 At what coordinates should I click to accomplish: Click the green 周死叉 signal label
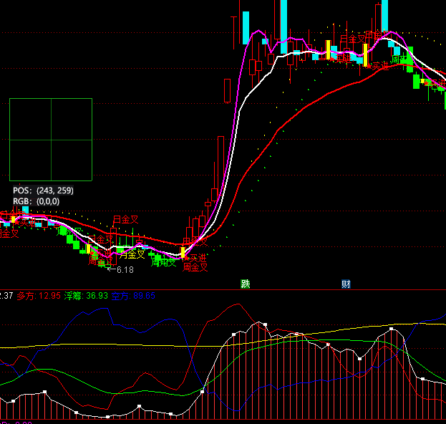pyautogui.click(x=164, y=263)
